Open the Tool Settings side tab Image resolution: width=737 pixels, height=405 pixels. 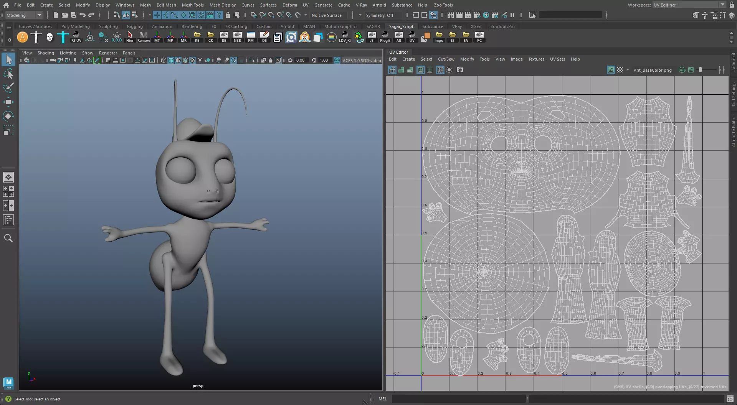(733, 94)
